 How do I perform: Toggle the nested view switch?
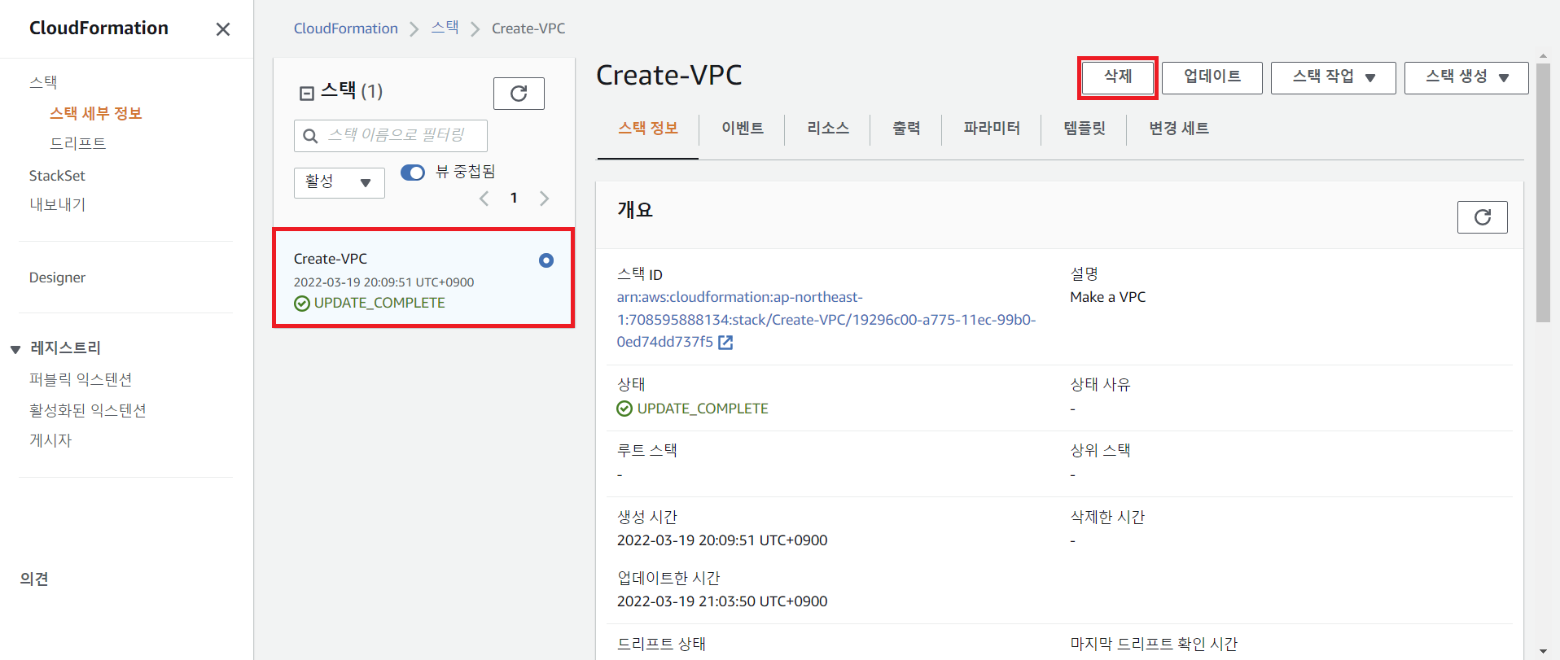[x=413, y=173]
